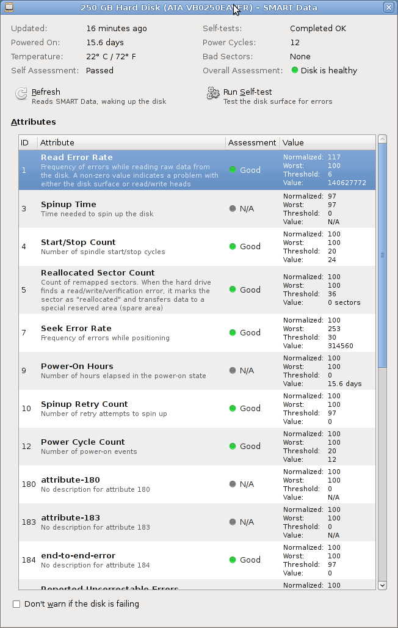Select the end-to-end-error row
The height and width of the screenshot is (628, 398).
pyautogui.click(x=197, y=560)
